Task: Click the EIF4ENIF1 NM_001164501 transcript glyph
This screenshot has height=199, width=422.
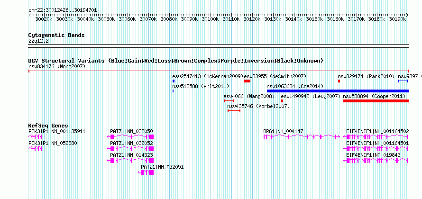Action: click(376, 149)
